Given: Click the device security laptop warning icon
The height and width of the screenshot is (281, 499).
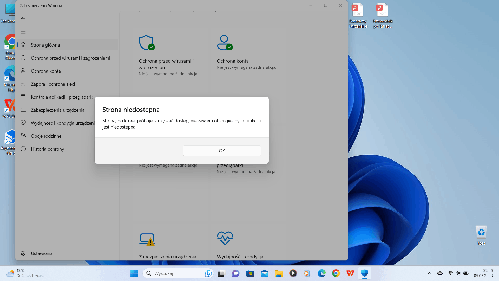Looking at the screenshot, I should (x=147, y=239).
